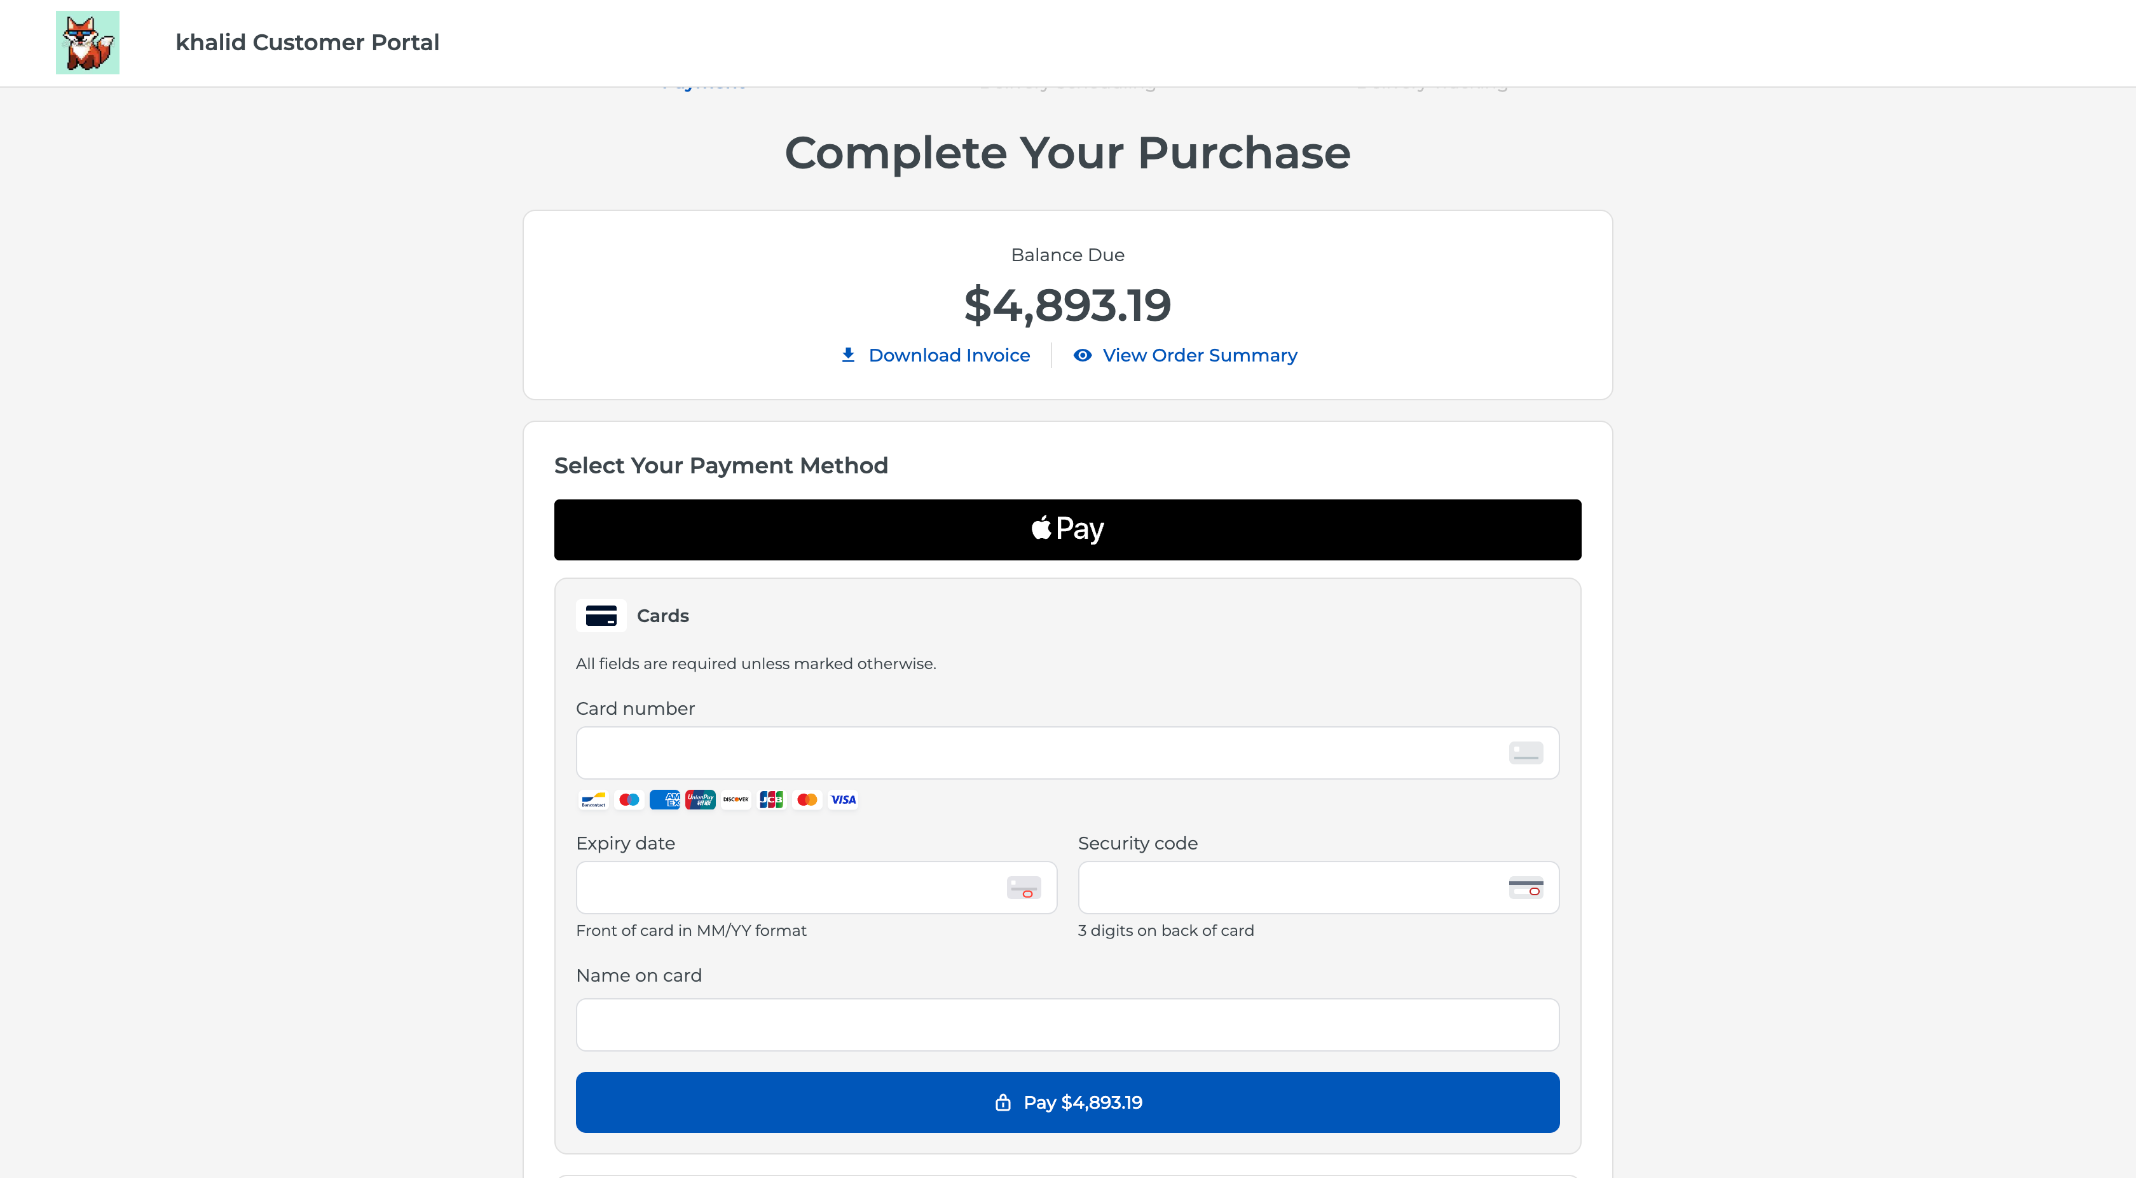Click the eye icon for order summary

pyautogui.click(x=1082, y=355)
